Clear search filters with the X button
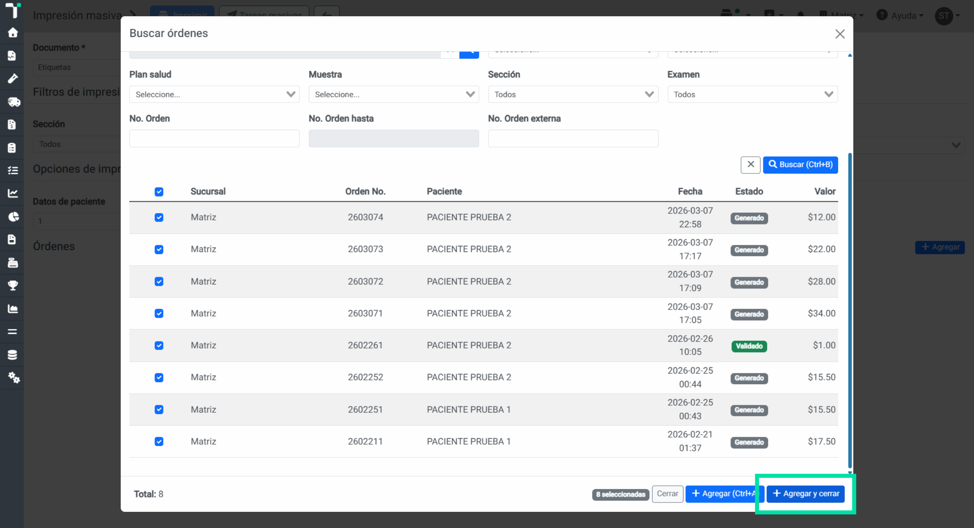 (750, 165)
